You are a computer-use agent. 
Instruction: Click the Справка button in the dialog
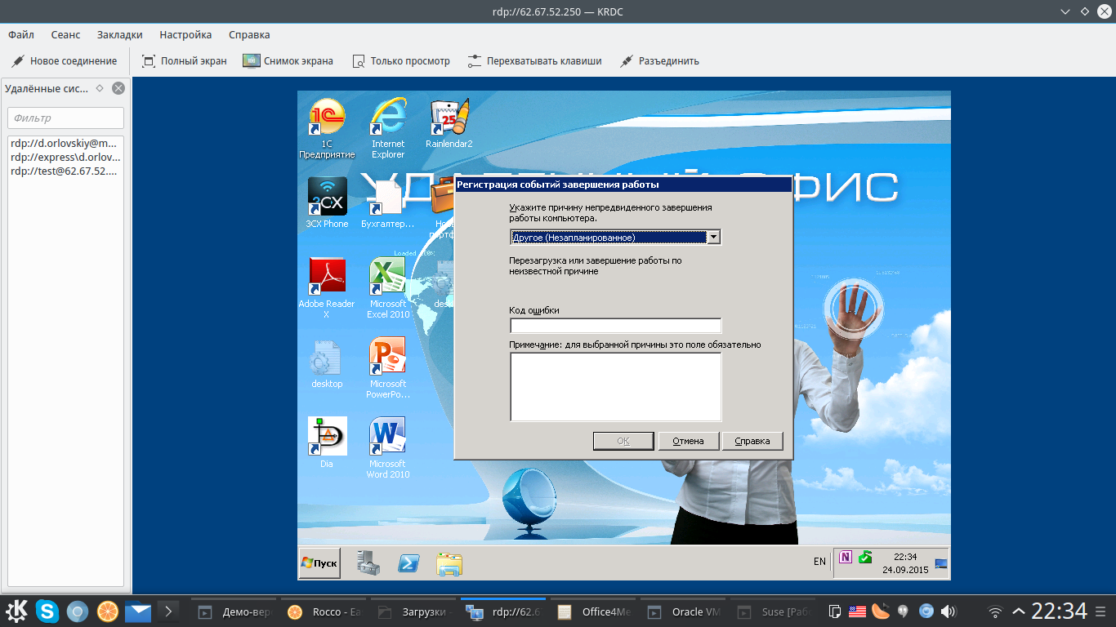click(752, 441)
